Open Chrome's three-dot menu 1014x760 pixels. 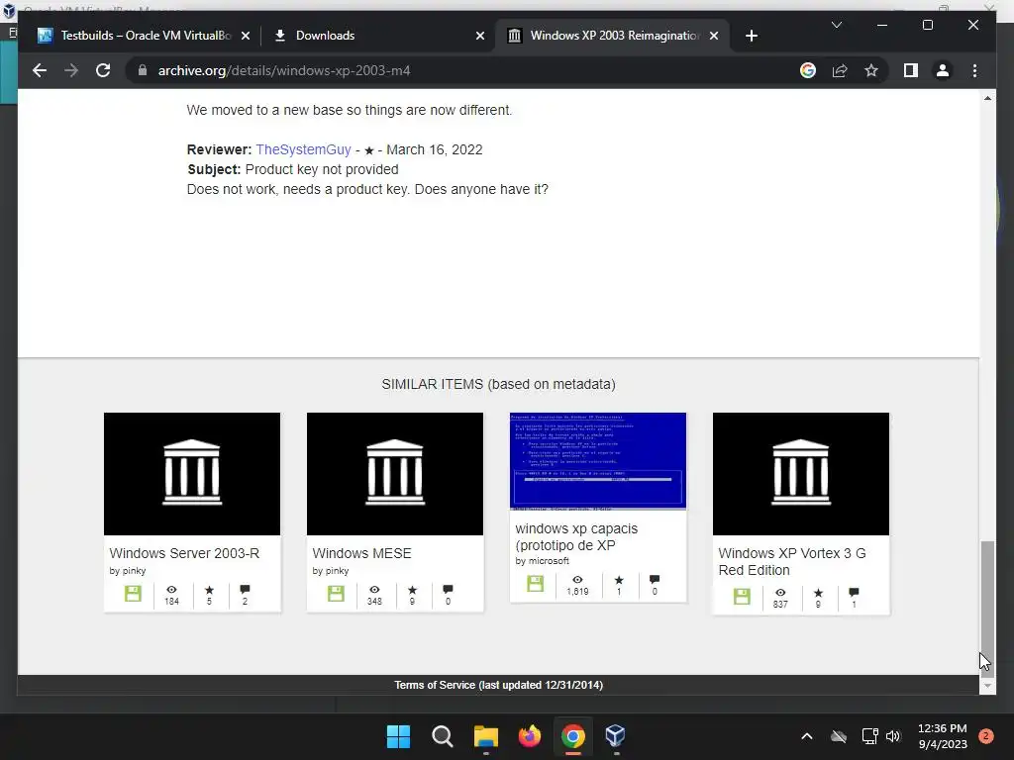point(974,70)
